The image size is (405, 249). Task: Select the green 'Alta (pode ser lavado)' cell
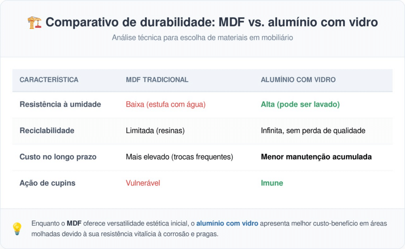(300, 105)
